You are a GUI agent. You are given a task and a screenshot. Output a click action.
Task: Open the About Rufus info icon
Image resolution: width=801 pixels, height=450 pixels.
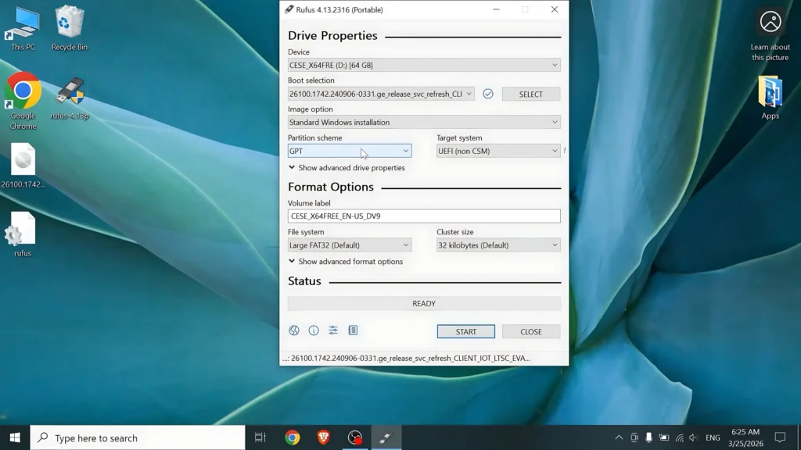coord(314,330)
